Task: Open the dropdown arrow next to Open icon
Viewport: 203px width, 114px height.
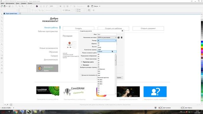Action: pos(7,6)
